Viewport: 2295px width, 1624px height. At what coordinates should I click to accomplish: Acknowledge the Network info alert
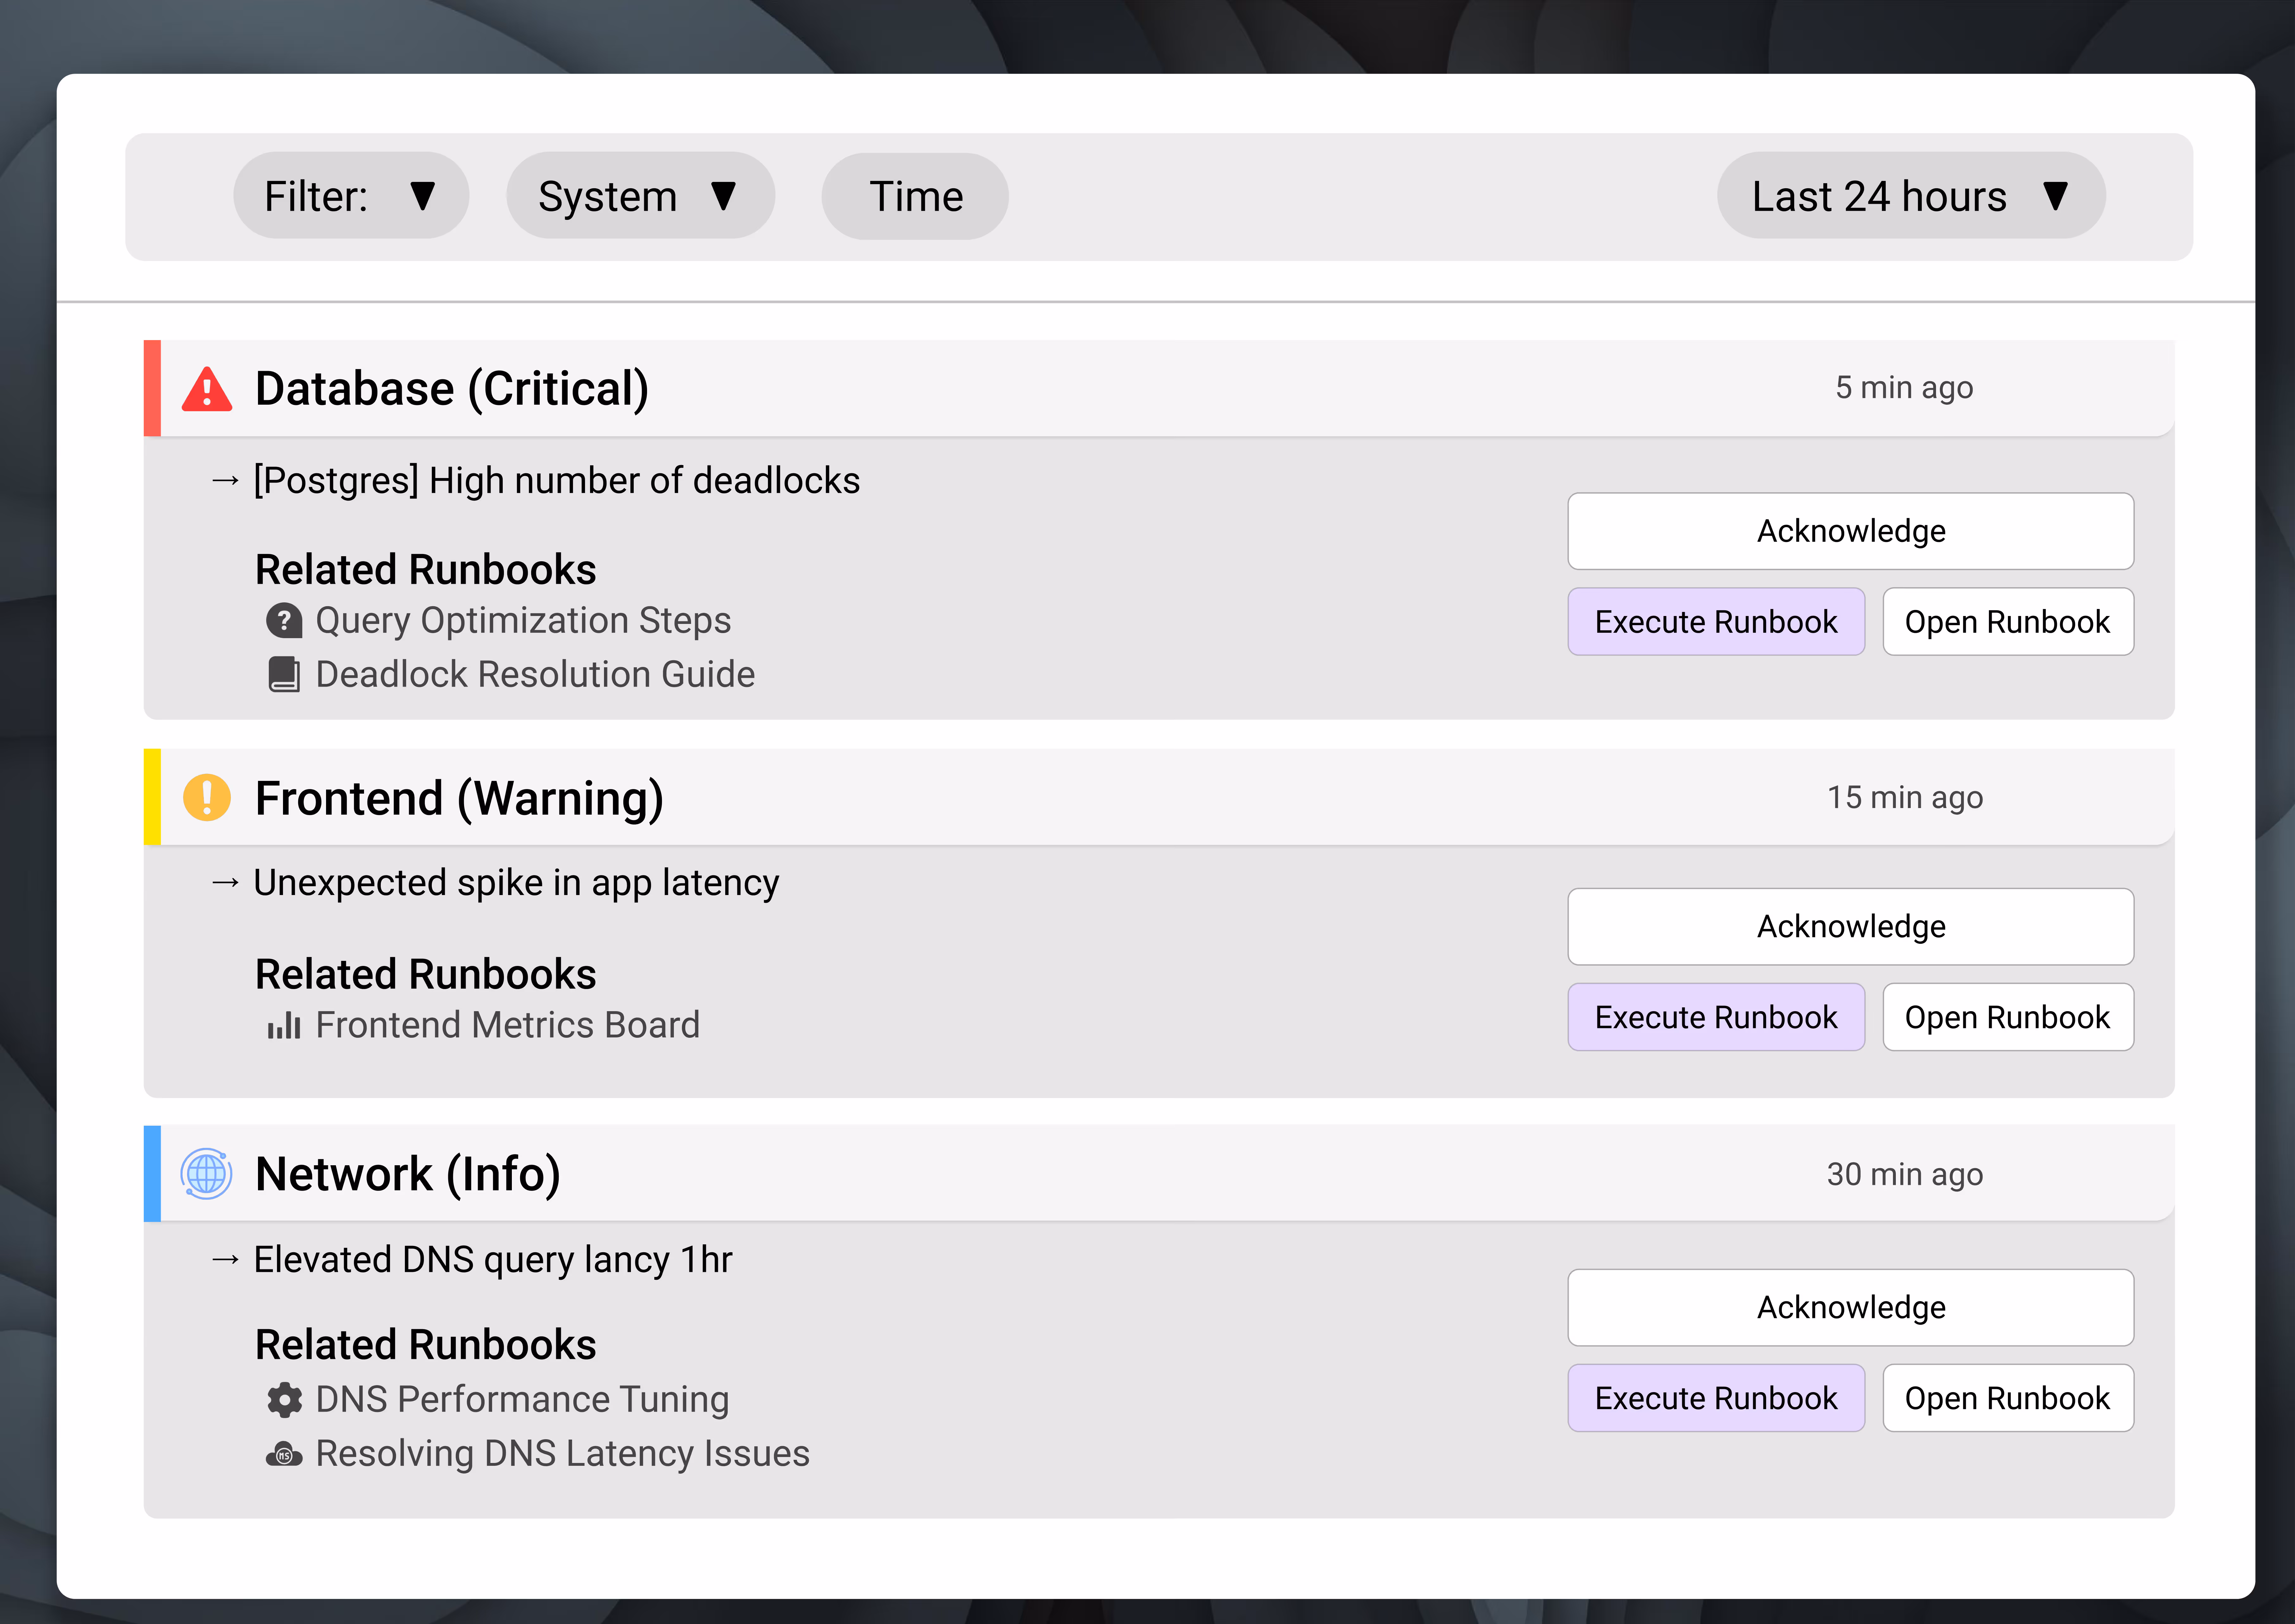pos(1851,1308)
